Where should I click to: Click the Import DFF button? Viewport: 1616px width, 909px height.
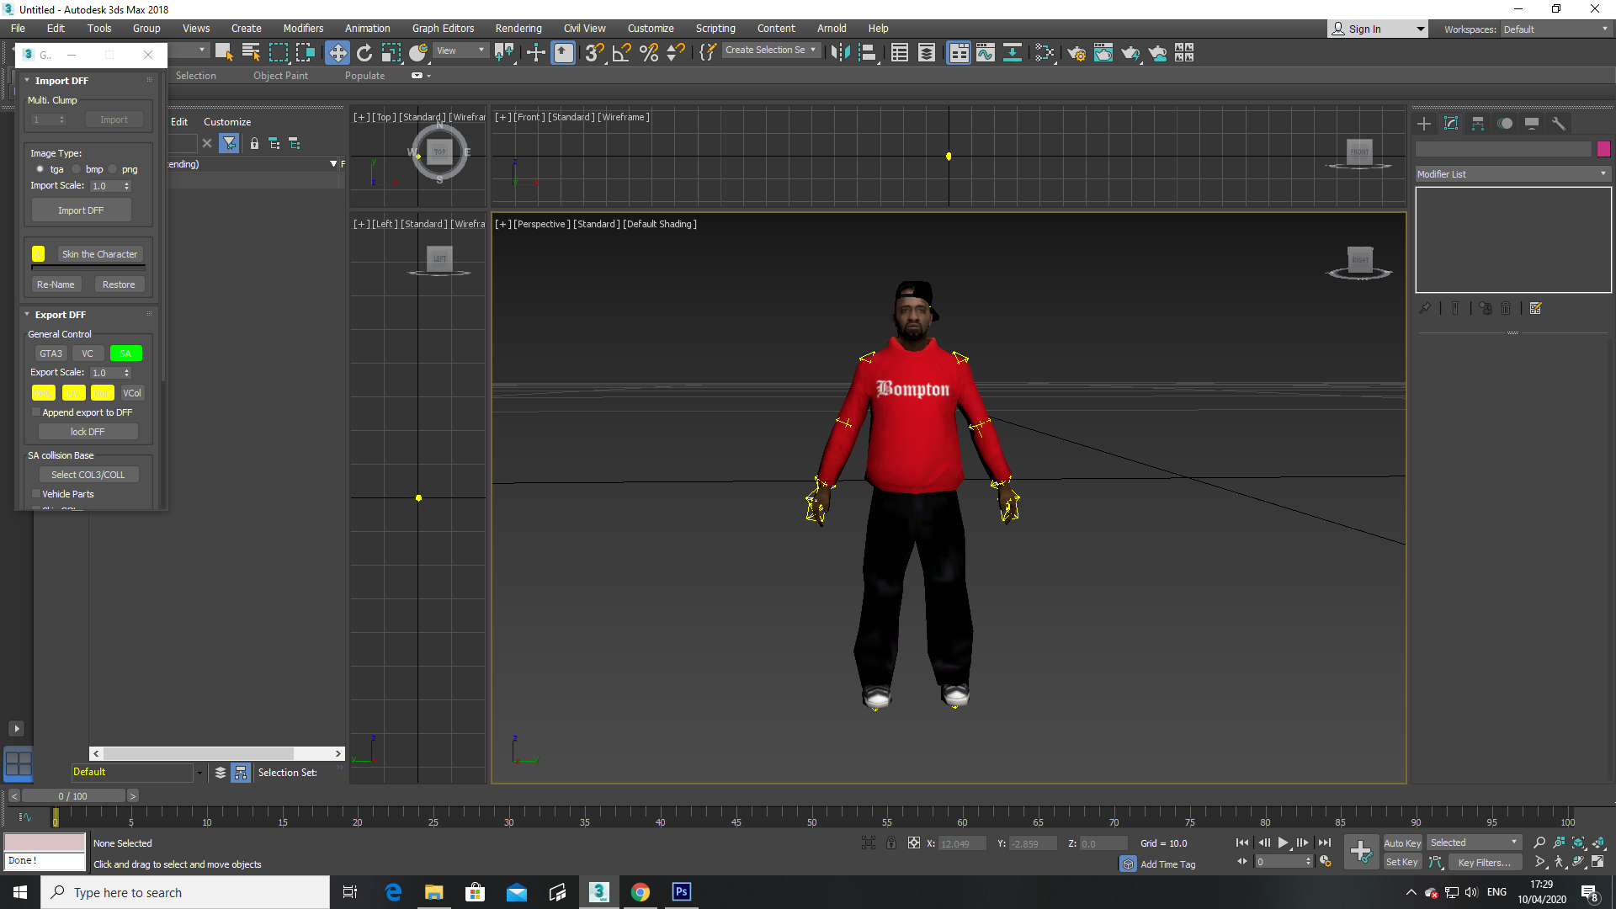pyautogui.click(x=81, y=210)
